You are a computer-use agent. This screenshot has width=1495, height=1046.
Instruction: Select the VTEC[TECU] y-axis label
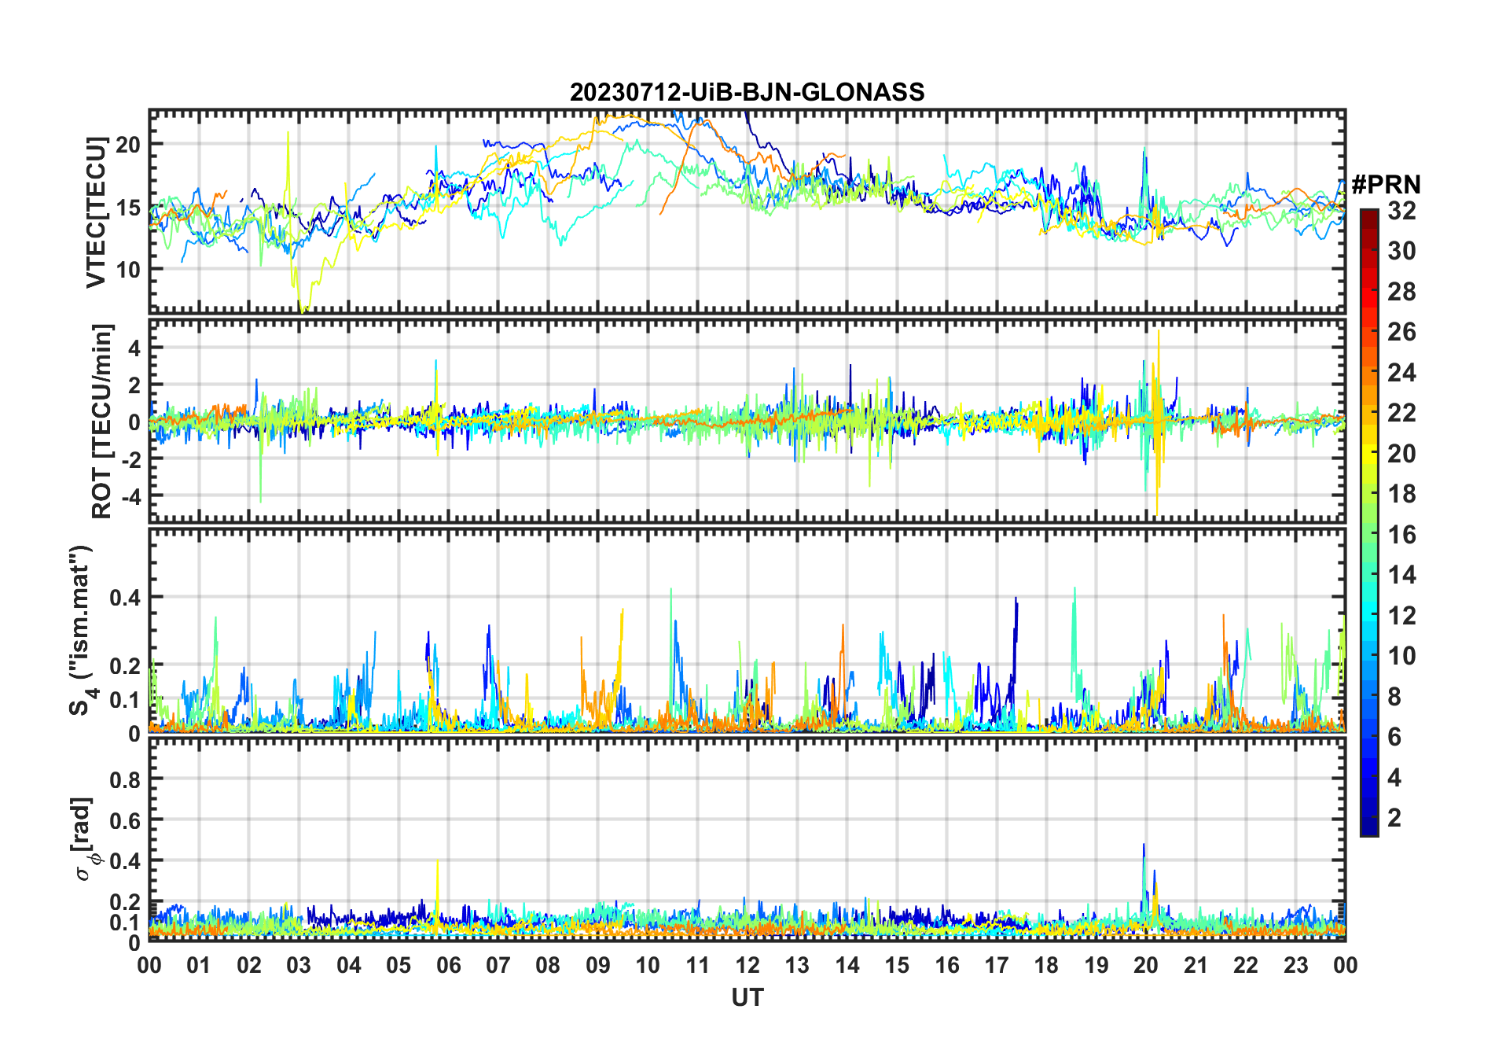pos(97,212)
